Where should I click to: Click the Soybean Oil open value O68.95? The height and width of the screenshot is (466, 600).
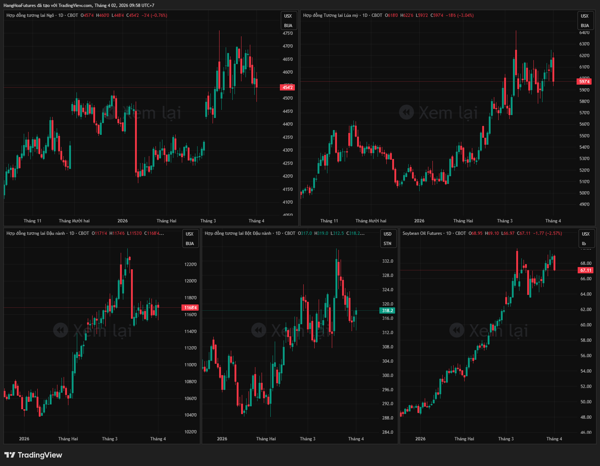tap(476, 233)
